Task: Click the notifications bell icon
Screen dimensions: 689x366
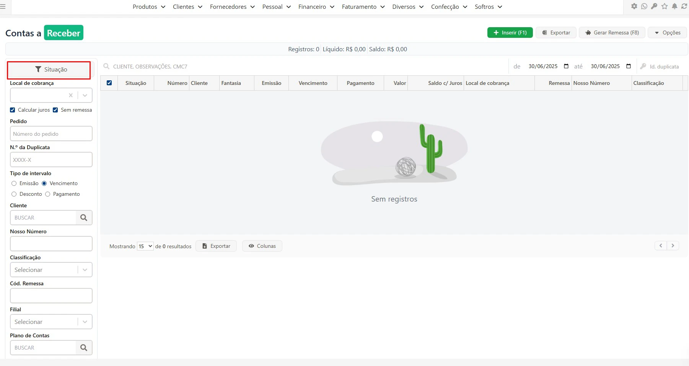Action: [674, 6]
